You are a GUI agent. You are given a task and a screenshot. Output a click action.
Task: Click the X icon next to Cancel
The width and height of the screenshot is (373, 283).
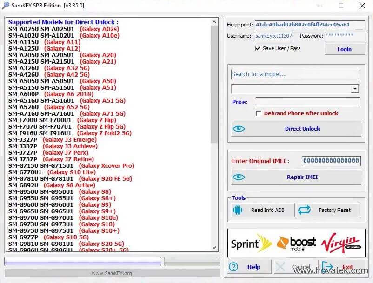(x=280, y=267)
